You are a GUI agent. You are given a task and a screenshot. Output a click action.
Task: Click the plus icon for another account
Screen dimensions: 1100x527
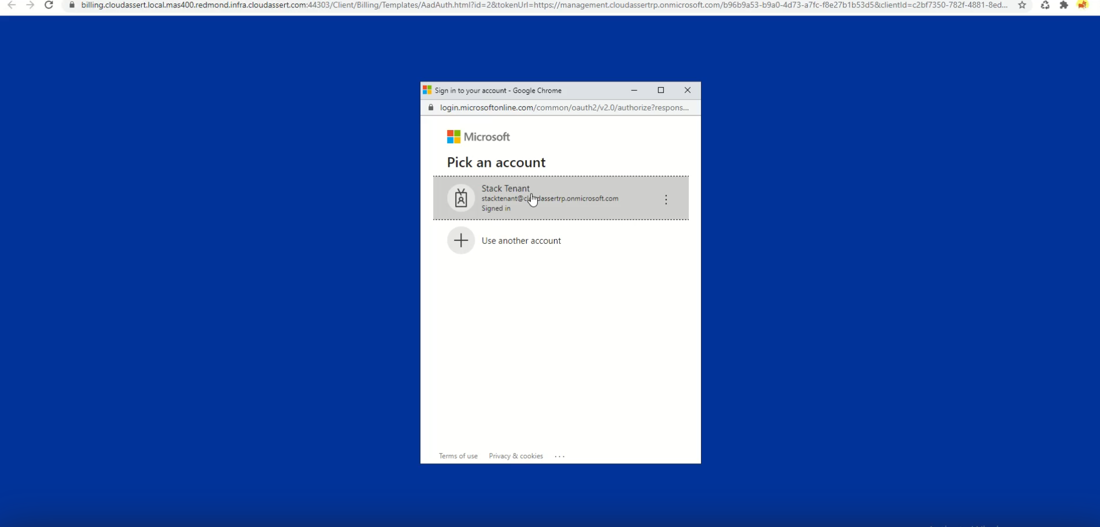click(461, 240)
